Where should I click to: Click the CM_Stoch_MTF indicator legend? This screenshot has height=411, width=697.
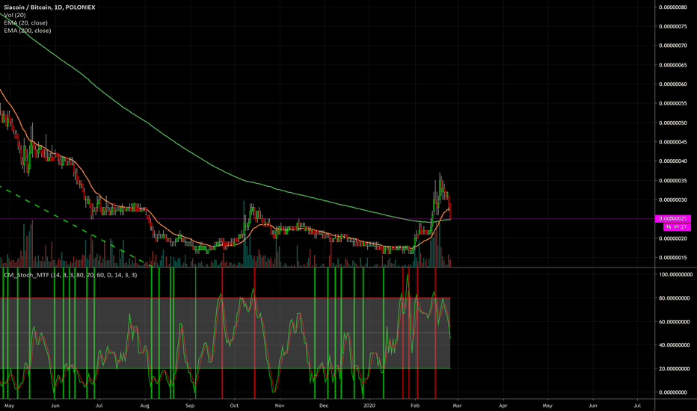pyautogui.click(x=70, y=275)
